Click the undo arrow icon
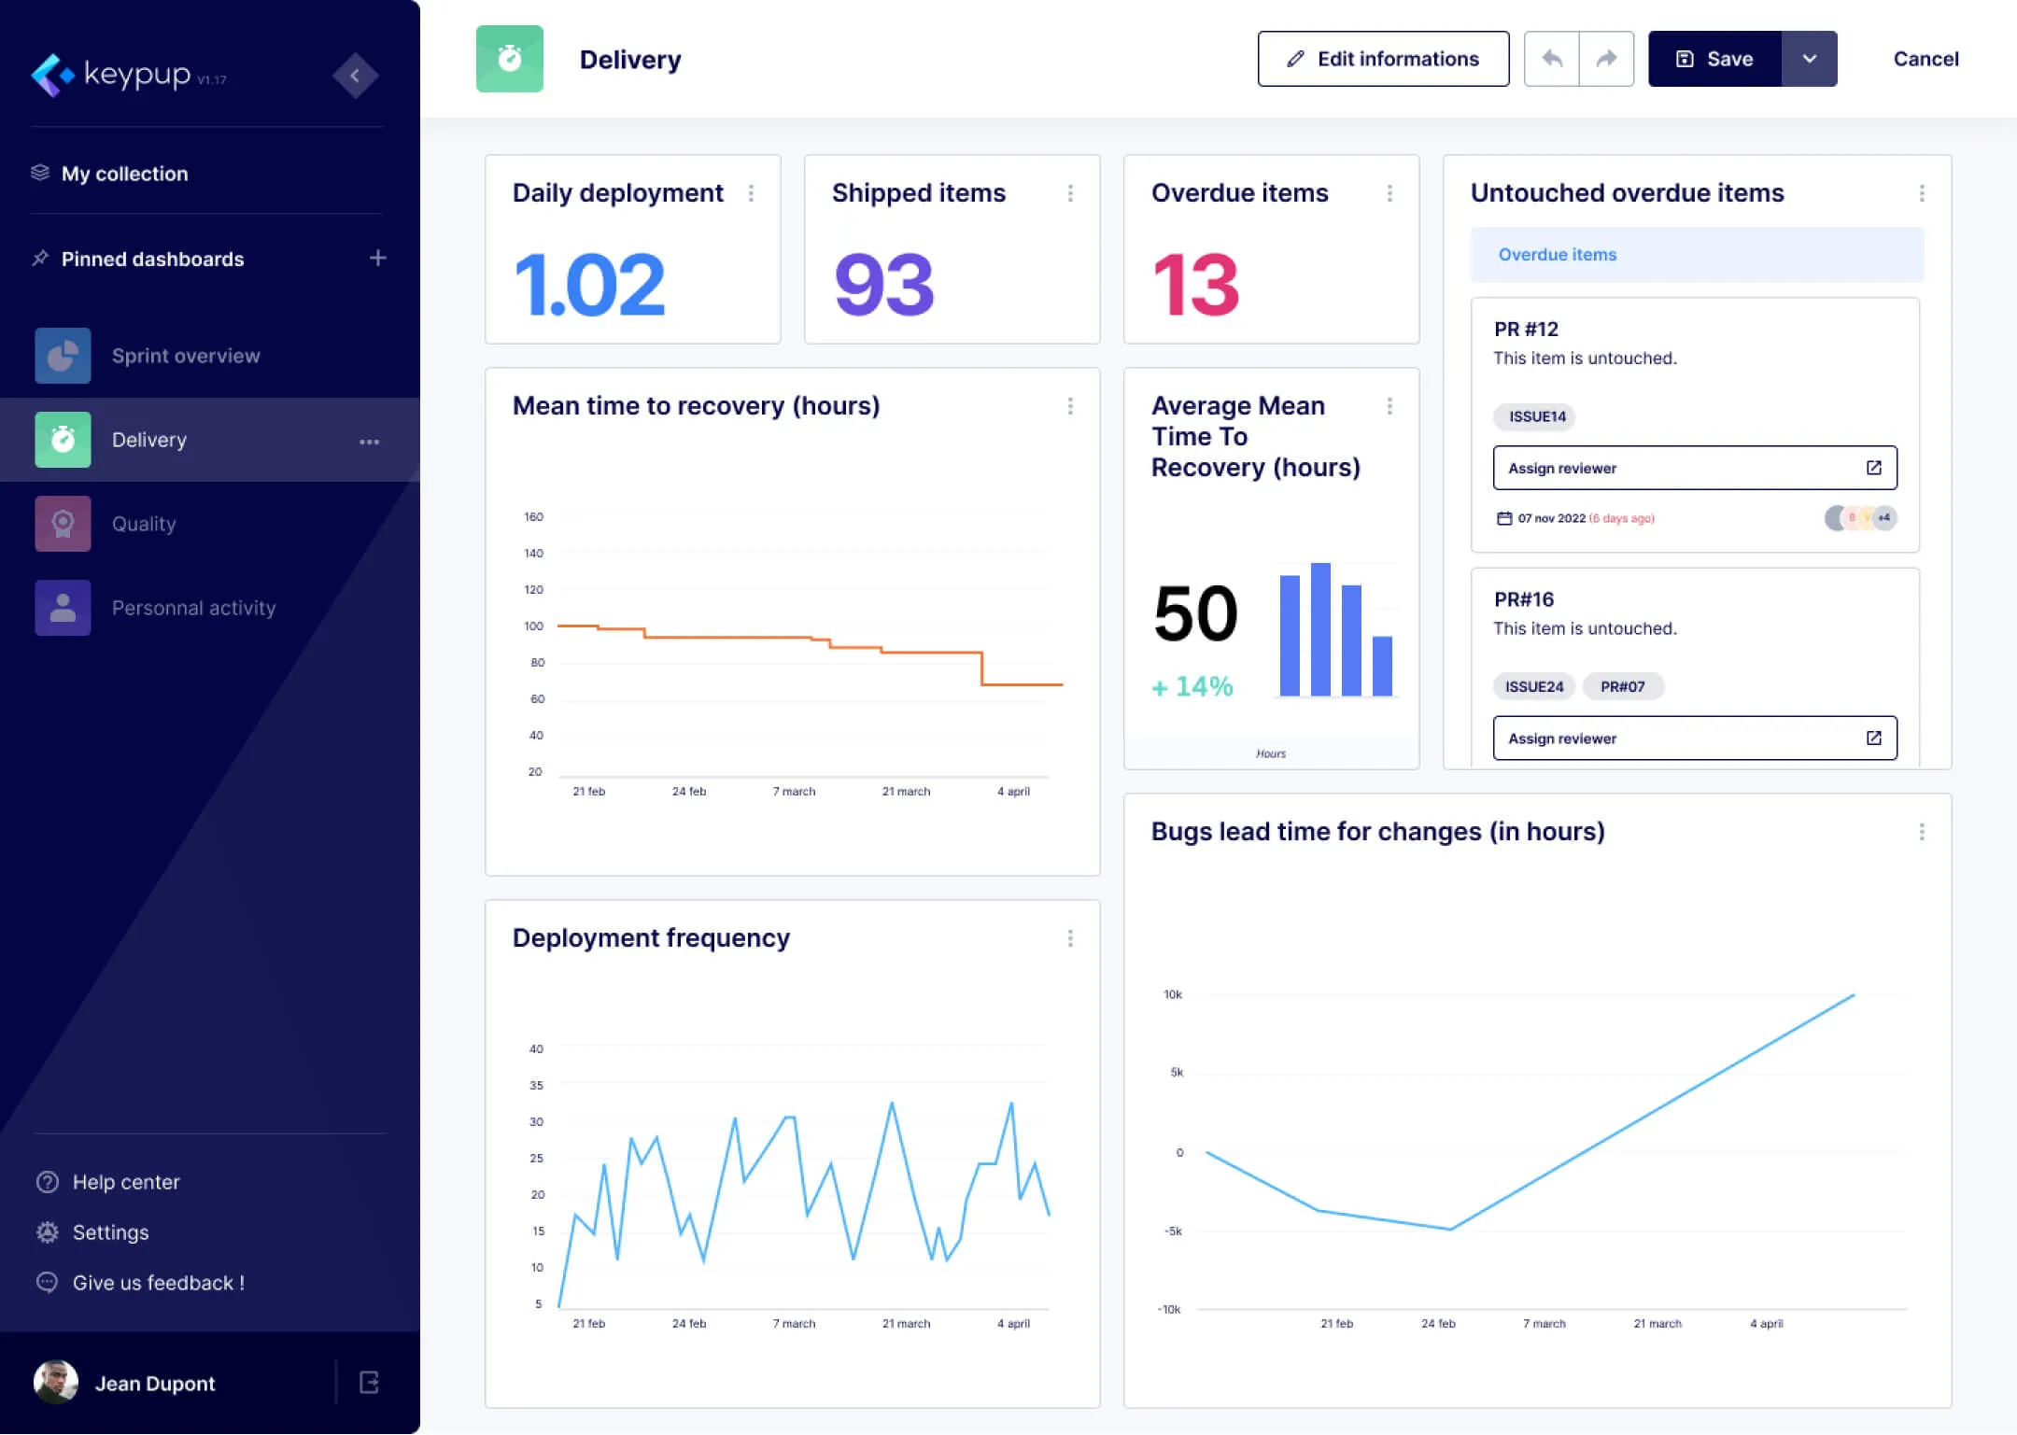 [1550, 58]
